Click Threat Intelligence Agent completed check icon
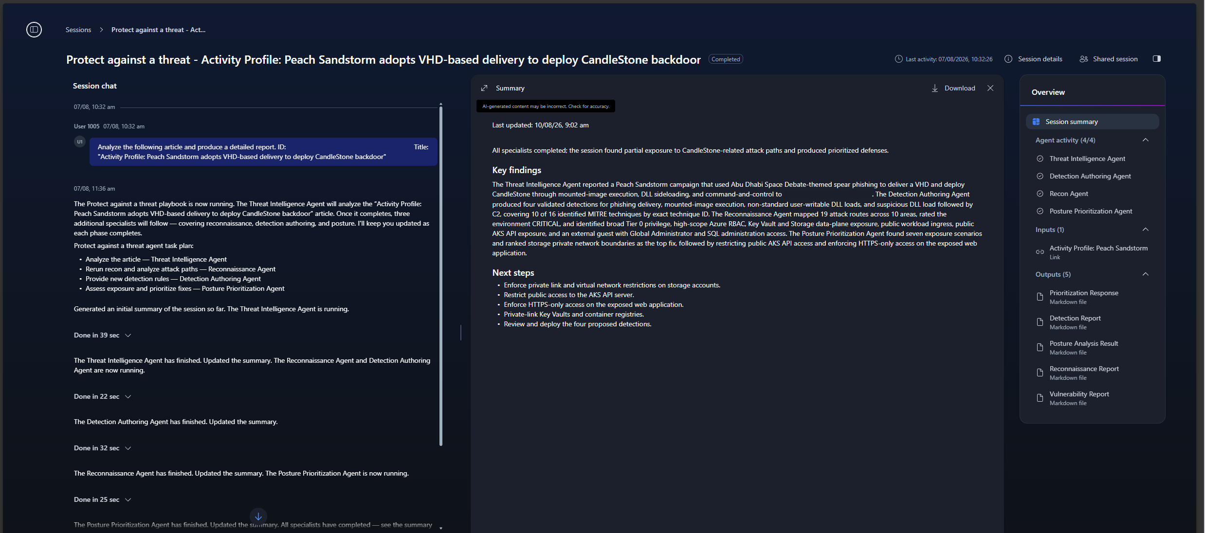 (1040, 159)
